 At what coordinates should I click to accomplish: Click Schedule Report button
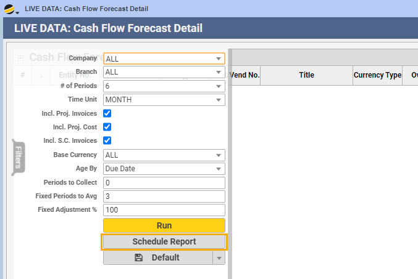pos(164,241)
